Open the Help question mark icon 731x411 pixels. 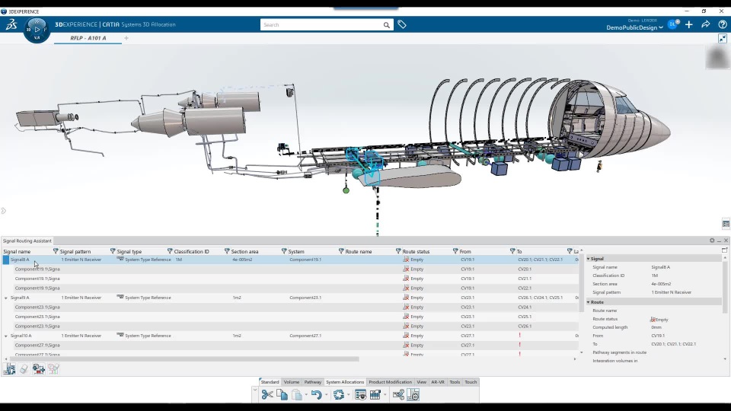(x=723, y=24)
